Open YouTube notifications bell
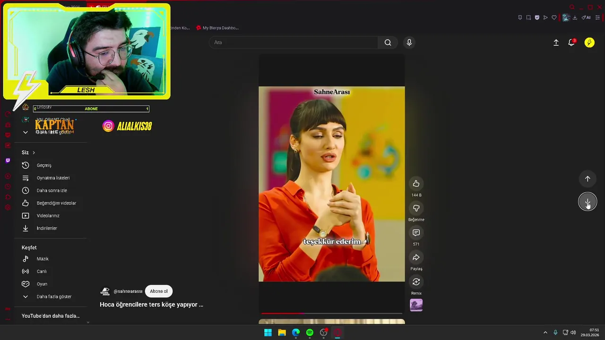This screenshot has height=340, width=605. point(571,42)
